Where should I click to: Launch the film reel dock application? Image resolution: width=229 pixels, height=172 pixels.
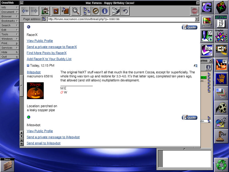(x=221, y=107)
